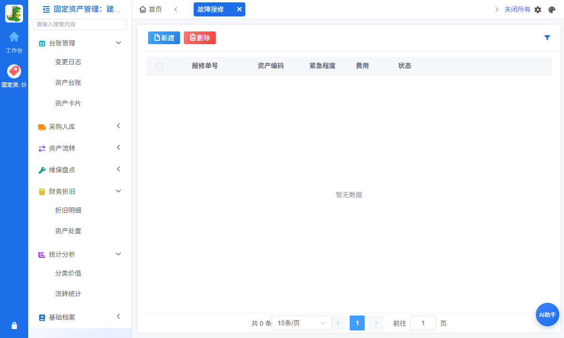This screenshot has height=338, width=564.
Task: Click the 采购入库 truck icon
Action: click(x=42, y=127)
